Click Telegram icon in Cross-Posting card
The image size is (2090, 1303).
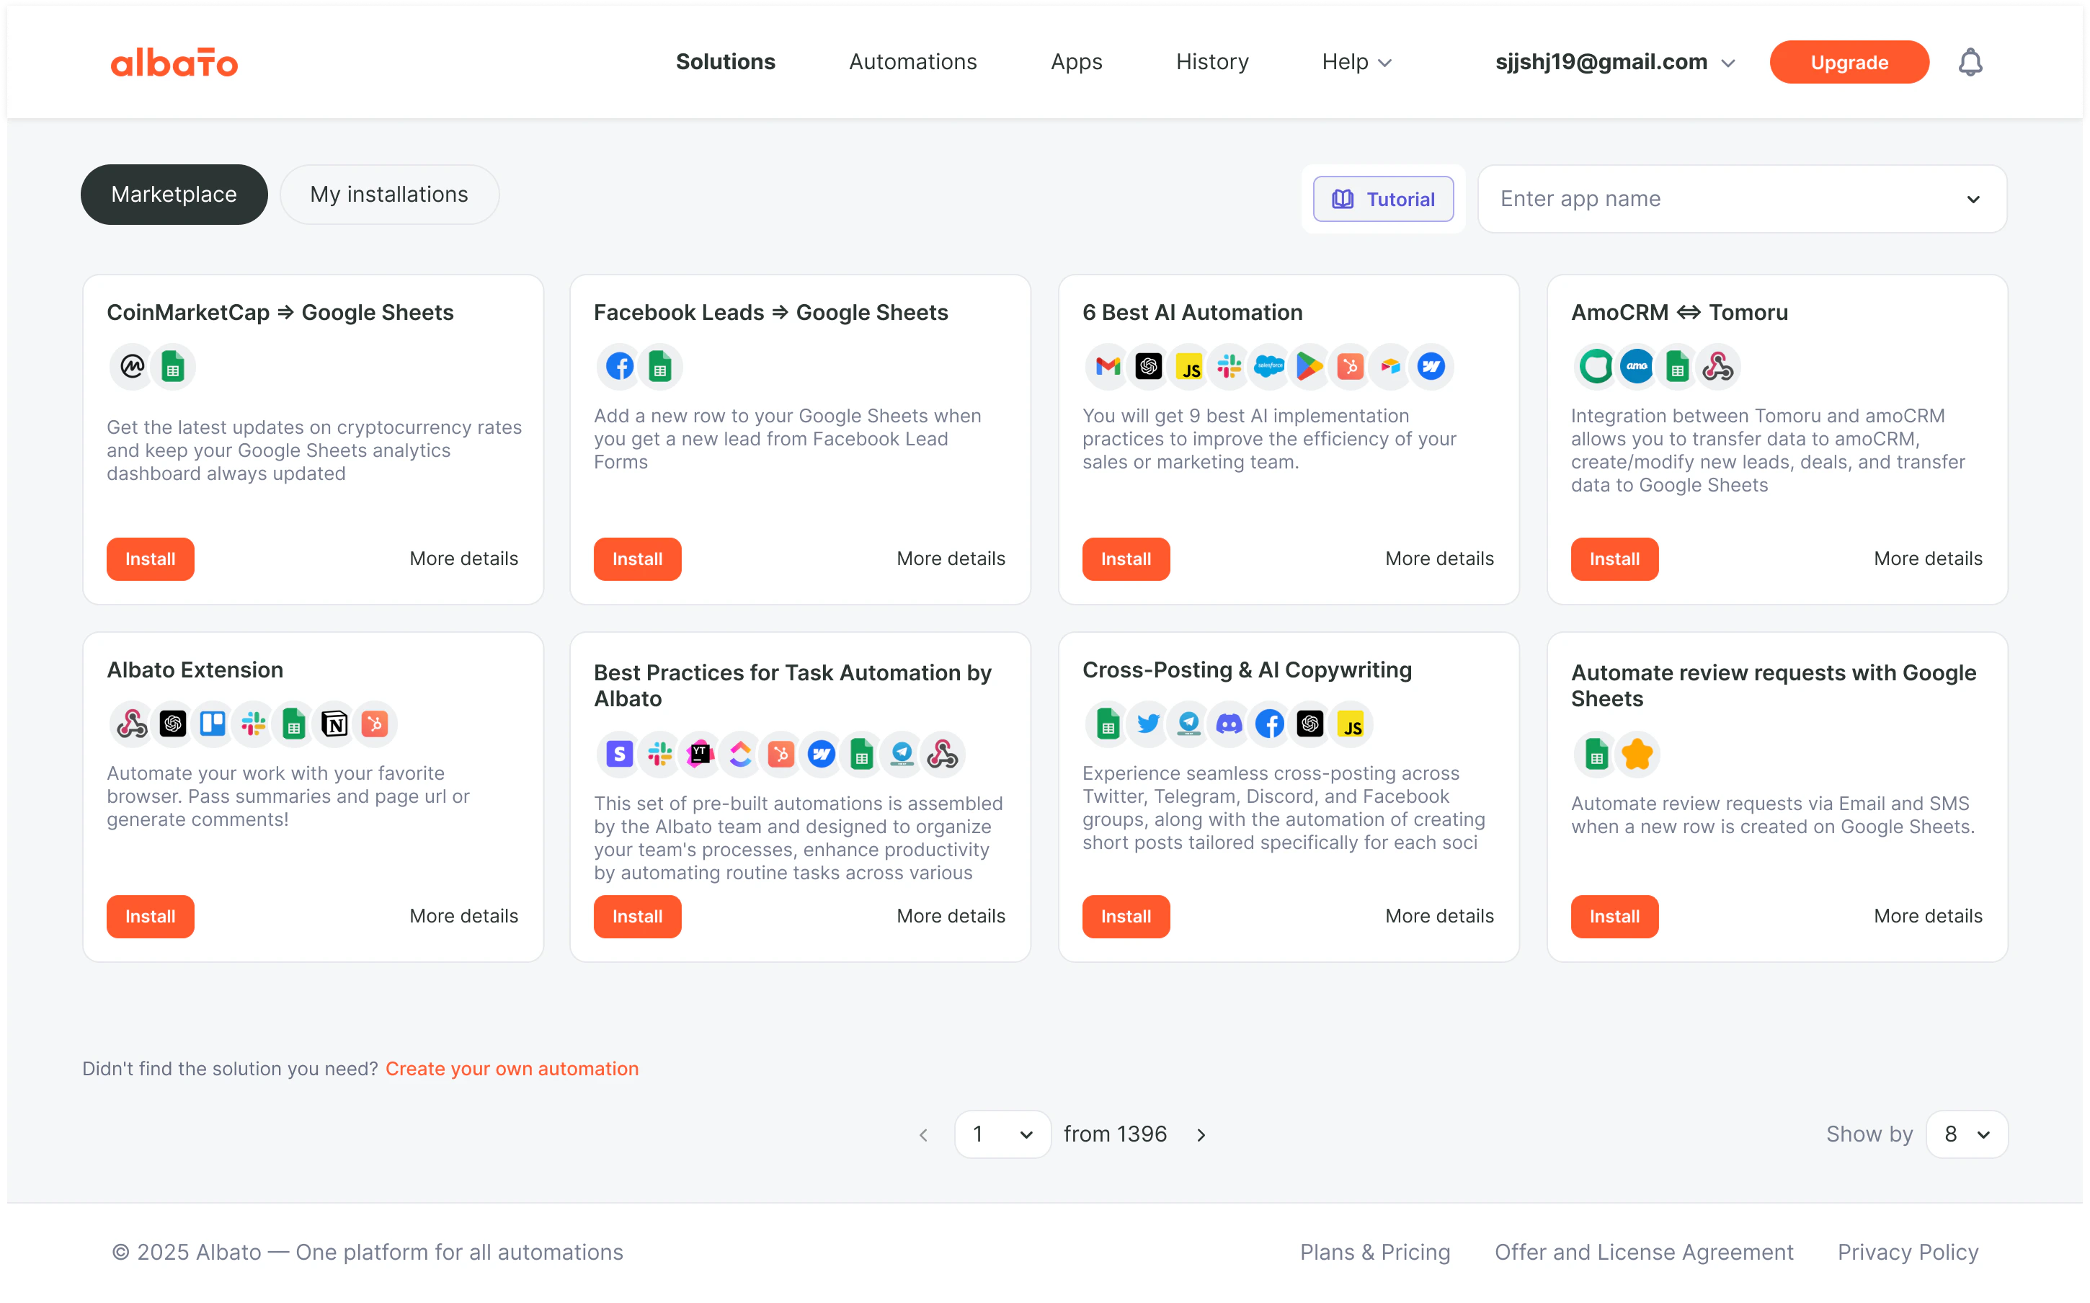pyautogui.click(x=1189, y=725)
